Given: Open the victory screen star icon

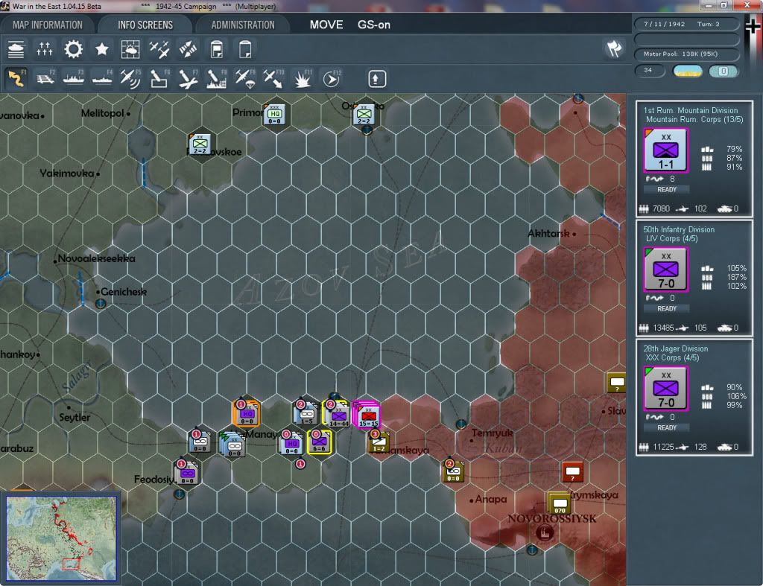Looking at the screenshot, I should (x=101, y=50).
